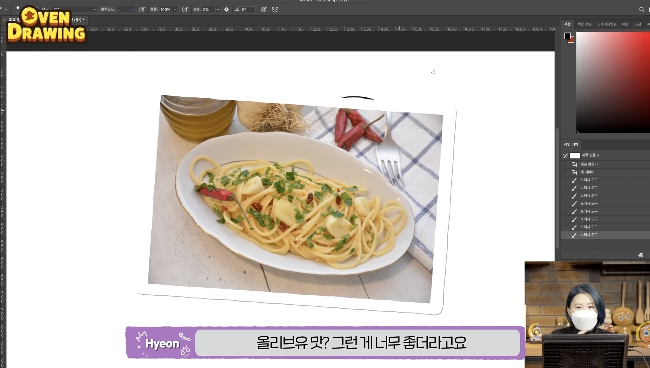Set history brush source for last 브러시 도구
650x368 pixels.
click(565, 235)
